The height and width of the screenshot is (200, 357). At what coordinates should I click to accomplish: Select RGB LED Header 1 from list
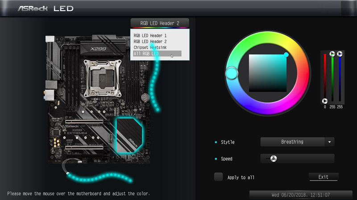[x=150, y=36]
